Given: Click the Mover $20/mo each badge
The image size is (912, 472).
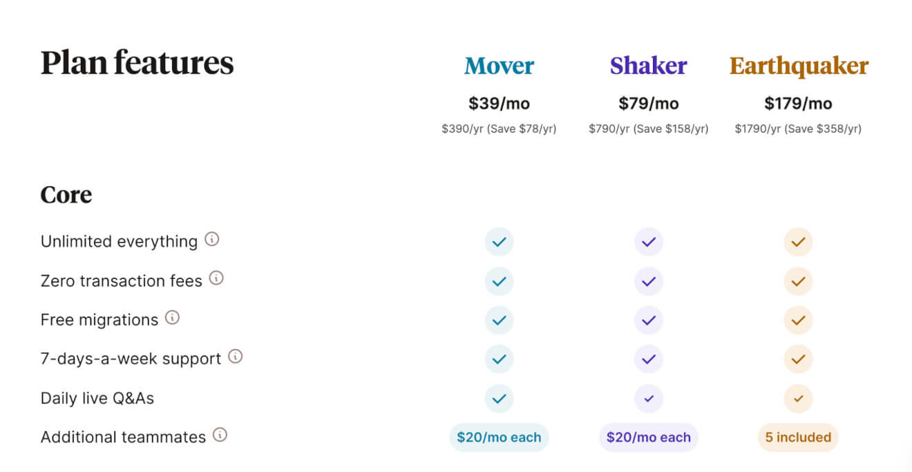Looking at the screenshot, I should (x=499, y=437).
